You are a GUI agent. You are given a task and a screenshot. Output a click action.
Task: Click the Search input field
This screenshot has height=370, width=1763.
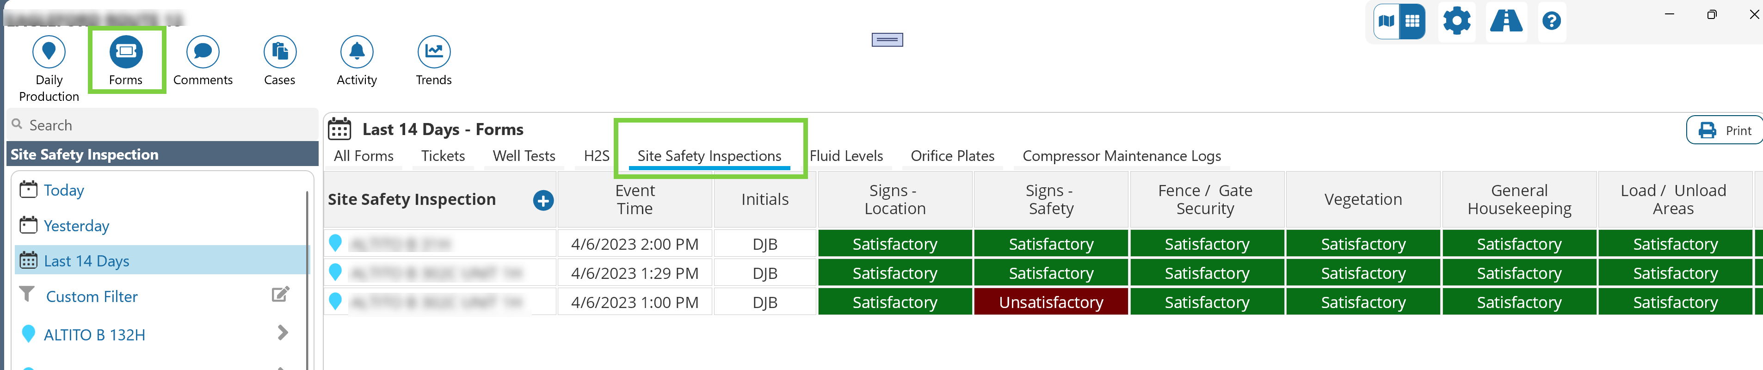click(x=164, y=125)
